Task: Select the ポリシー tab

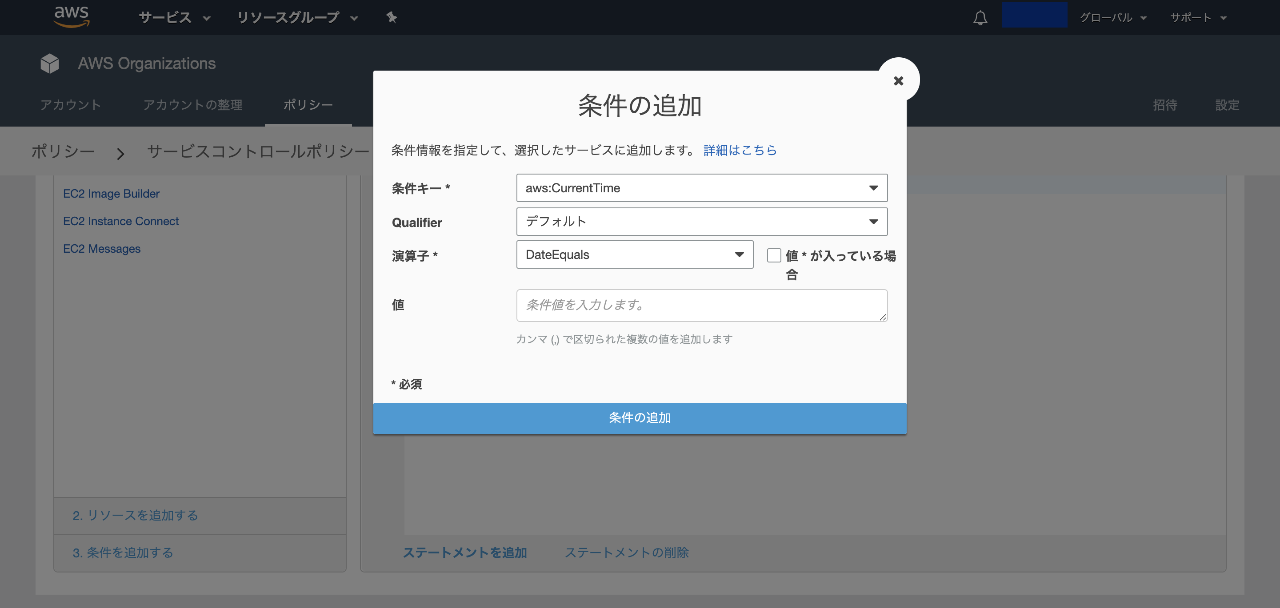Action: 308,105
